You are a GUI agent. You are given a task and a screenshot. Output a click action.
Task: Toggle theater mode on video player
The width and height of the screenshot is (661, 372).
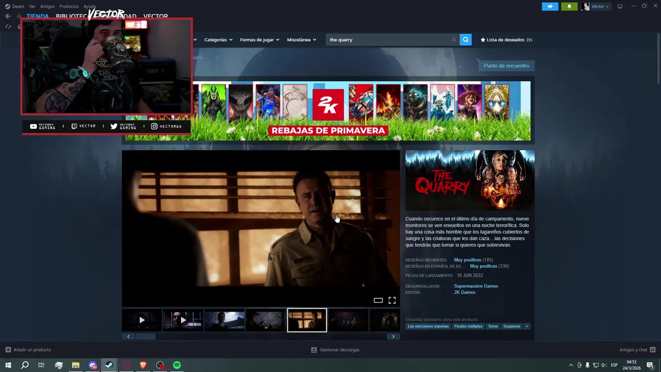point(378,300)
